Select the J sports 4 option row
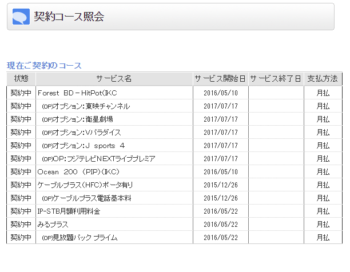This screenshot has height=272, width=350. click(x=83, y=145)
